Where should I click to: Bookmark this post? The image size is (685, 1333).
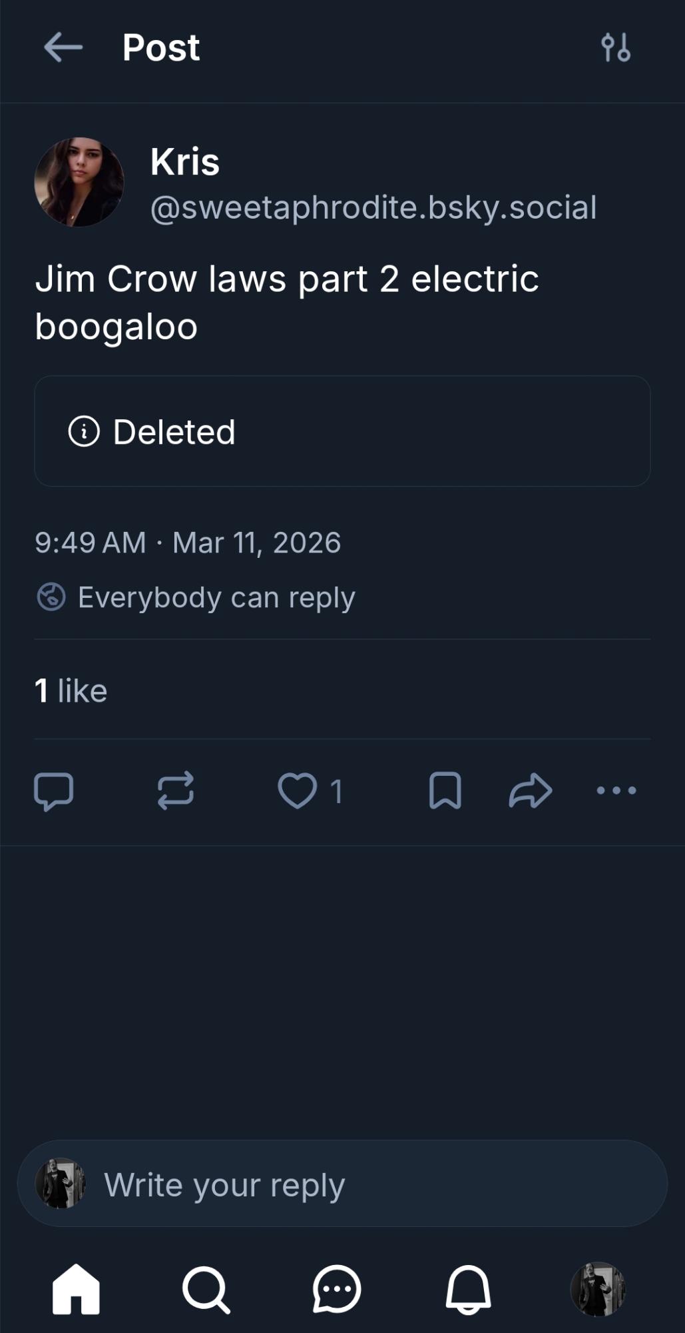[445, 791]
